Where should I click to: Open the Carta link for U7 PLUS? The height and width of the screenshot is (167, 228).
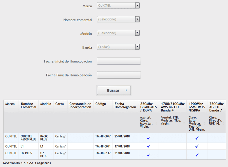click(x=59, y=153)
